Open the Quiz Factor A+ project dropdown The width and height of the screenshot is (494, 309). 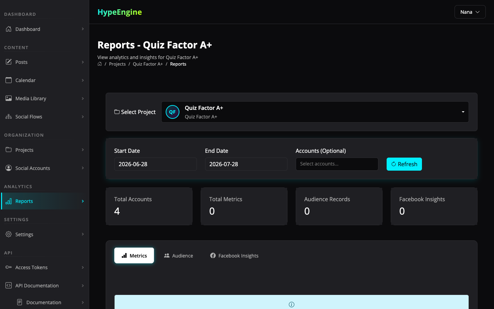pos(315,112)
